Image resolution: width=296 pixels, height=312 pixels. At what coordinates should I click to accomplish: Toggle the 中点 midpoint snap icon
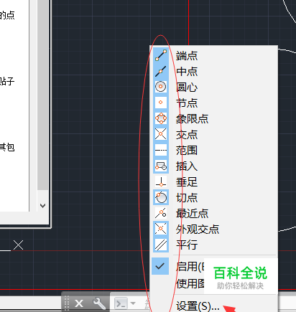(x=161, y=71)
